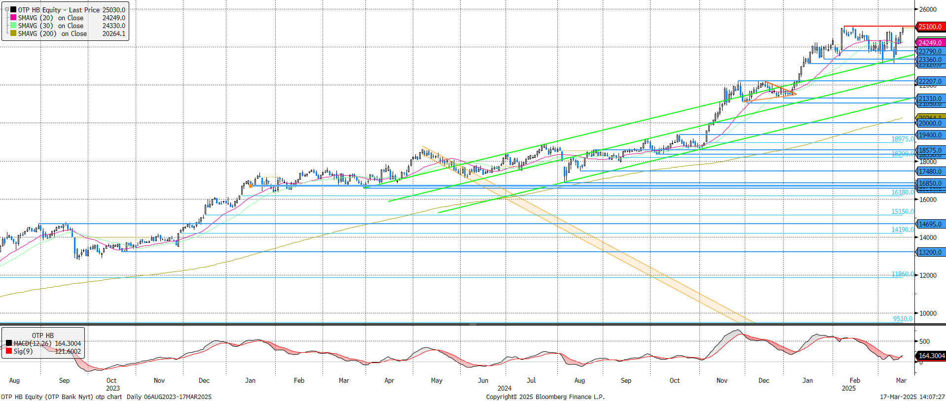Click the 9510.0 horizontal line annotation
946x401 pixels.
click(x=903, y=319)
